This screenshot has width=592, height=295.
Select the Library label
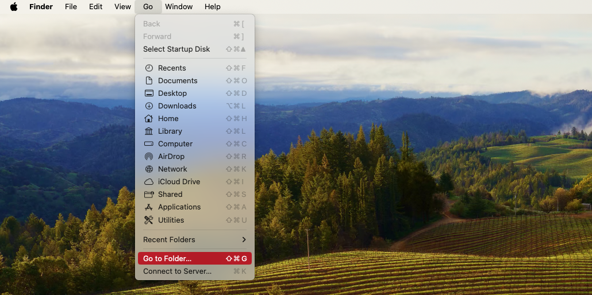tap(170, 131)
